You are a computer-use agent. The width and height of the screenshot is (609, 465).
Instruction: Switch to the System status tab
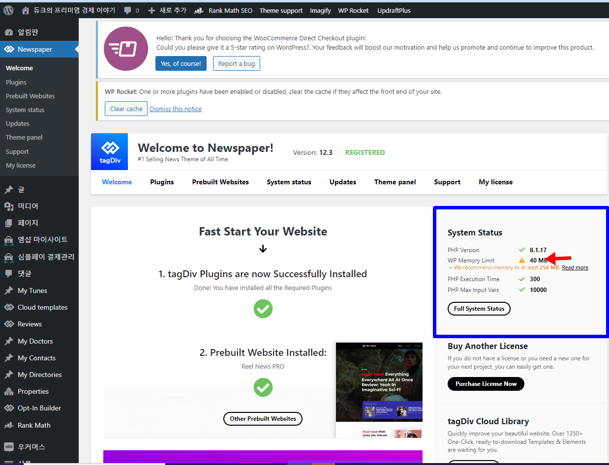(289, 182)
